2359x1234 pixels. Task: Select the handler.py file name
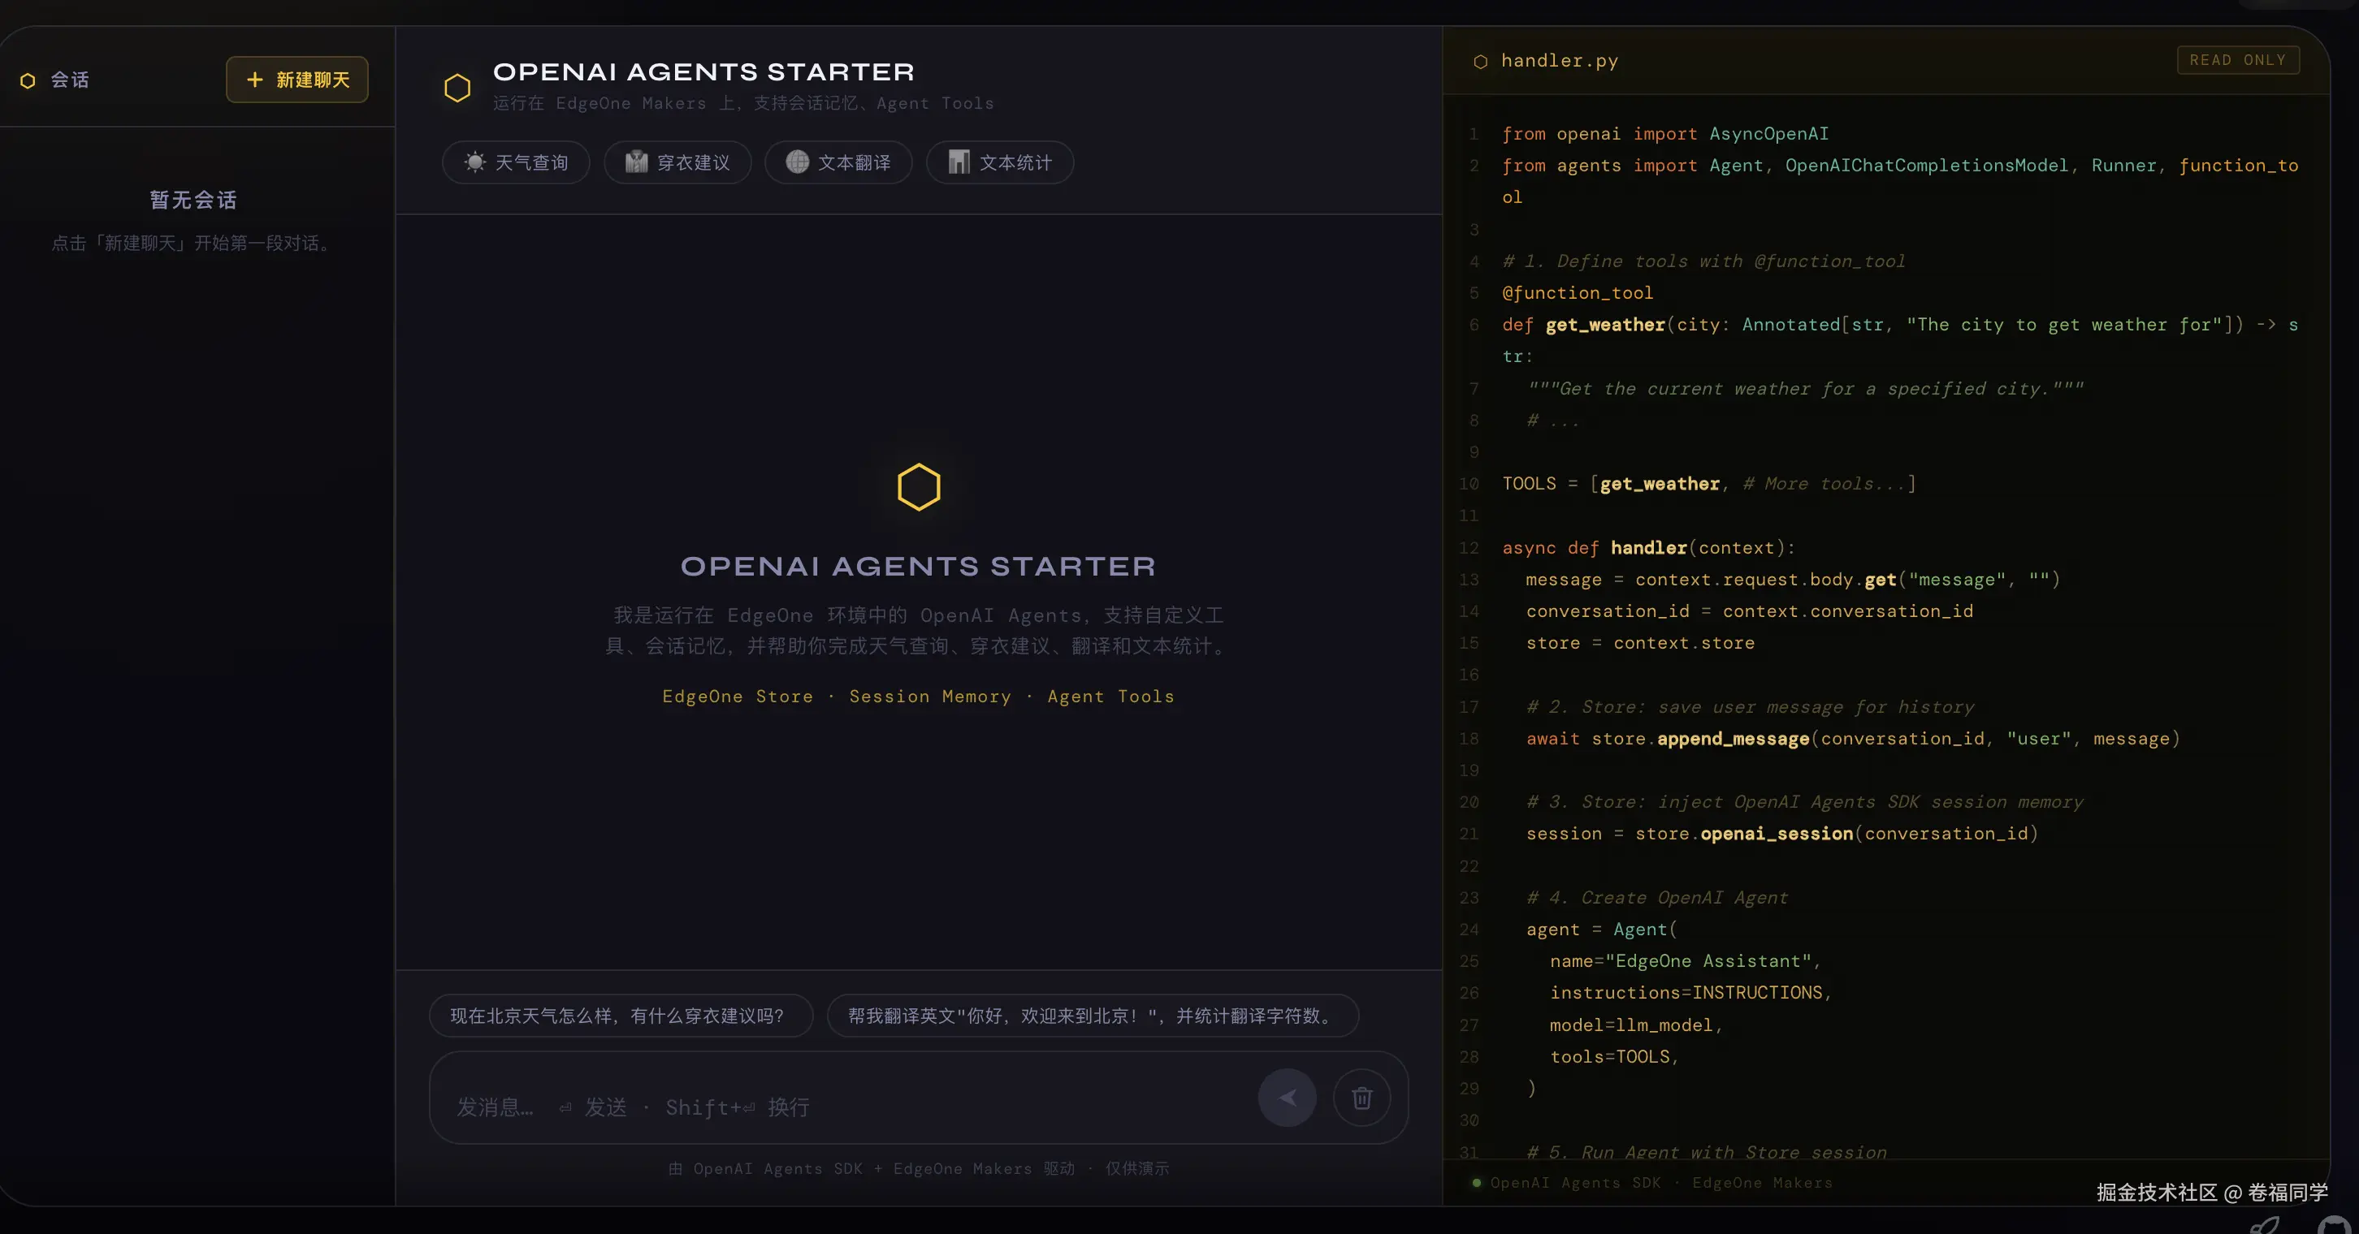point(1559,60)
